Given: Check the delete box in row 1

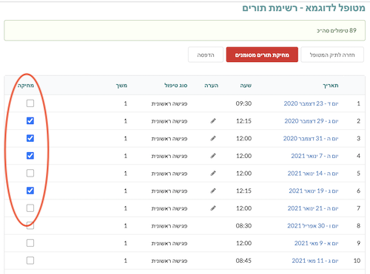Looking at the screenshot, I should click(30, 103).
